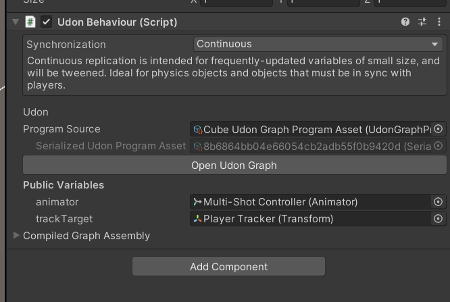This screenshot has height=302, width=450.
Task: Click the Player Tracker transform field
Action: 311,218
